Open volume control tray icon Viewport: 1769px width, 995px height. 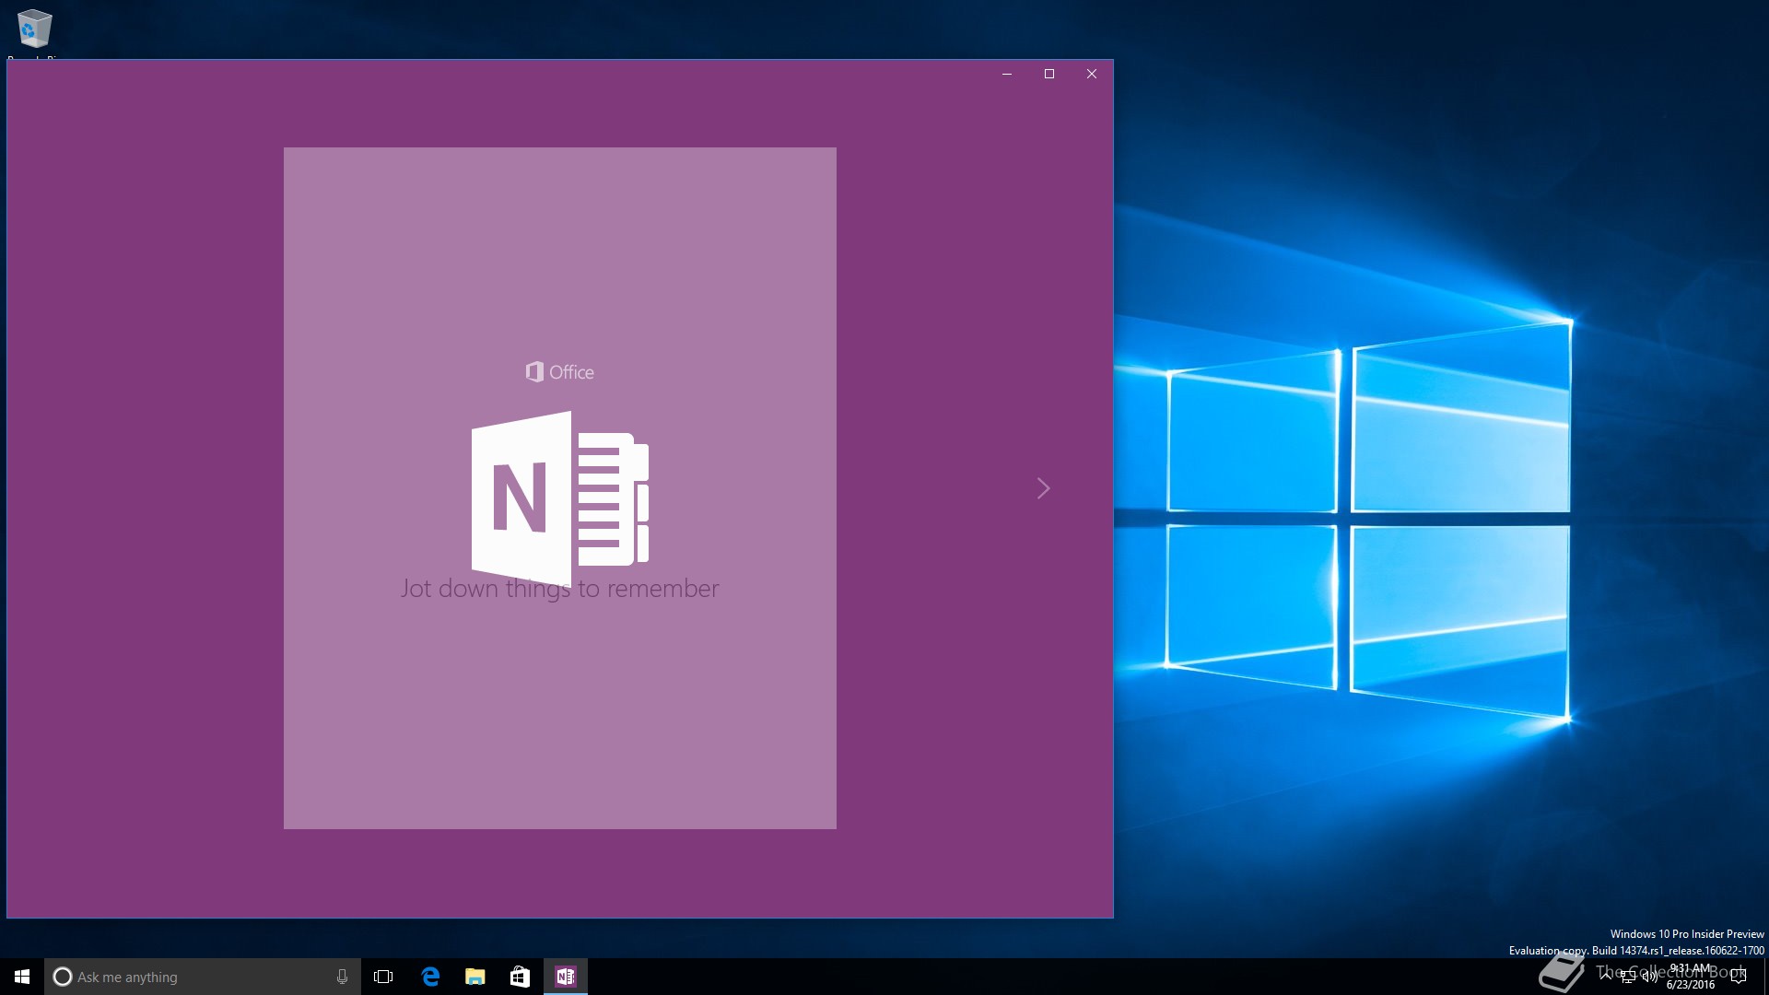[x=1650, y=977]
